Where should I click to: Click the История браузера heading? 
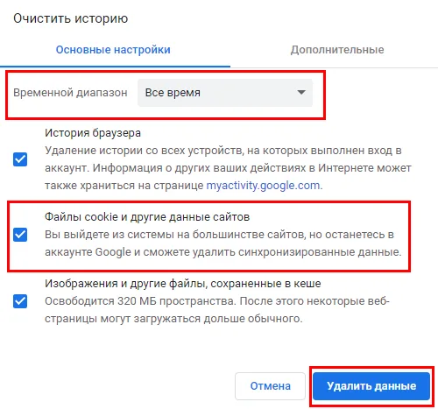93,133
